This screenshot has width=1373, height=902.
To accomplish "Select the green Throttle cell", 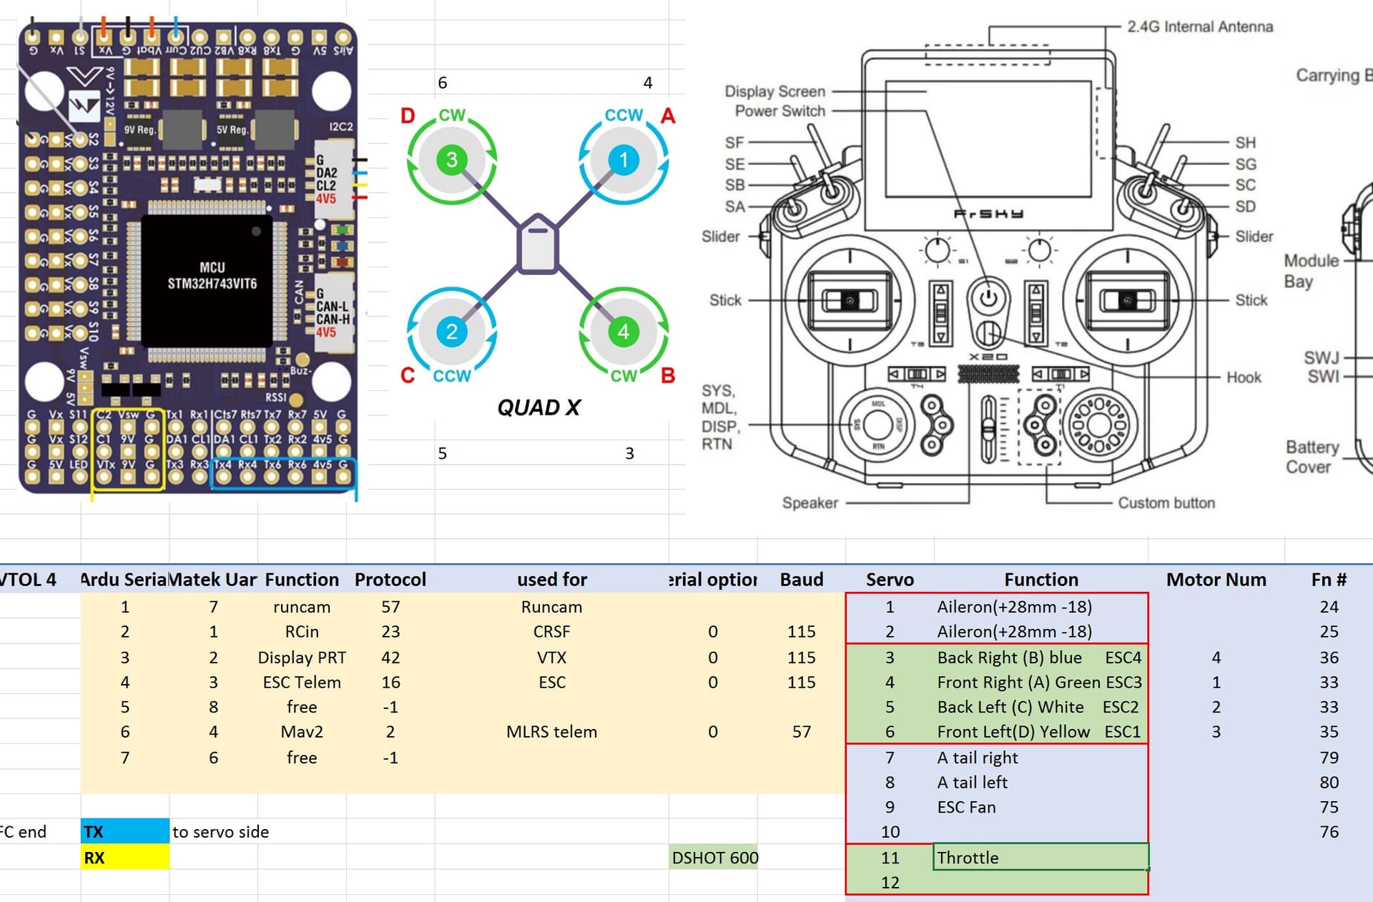I will coord(1040,858).
